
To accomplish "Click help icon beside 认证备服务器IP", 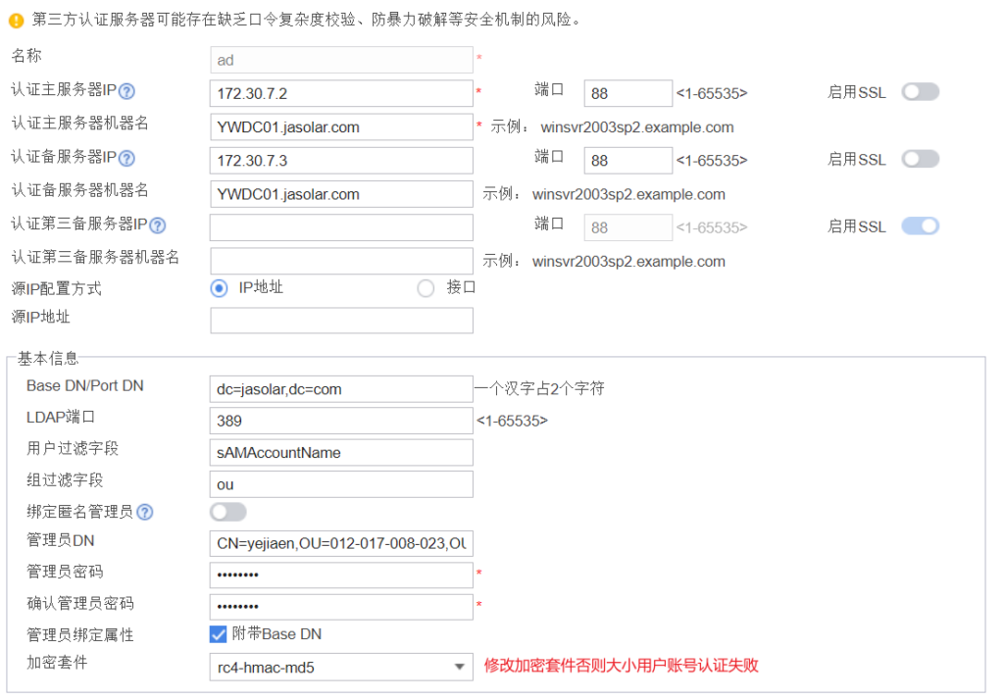I will point(126,159).
